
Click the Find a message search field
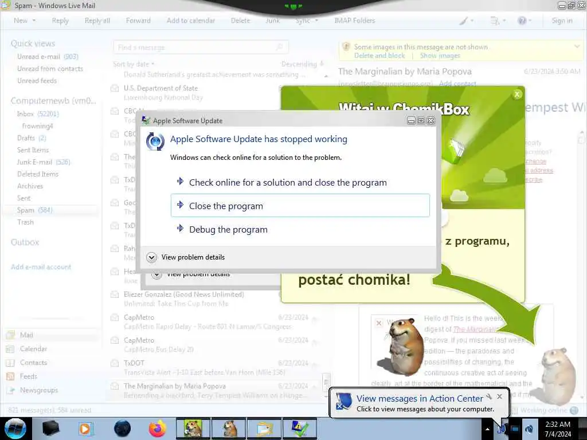point(201,48)
